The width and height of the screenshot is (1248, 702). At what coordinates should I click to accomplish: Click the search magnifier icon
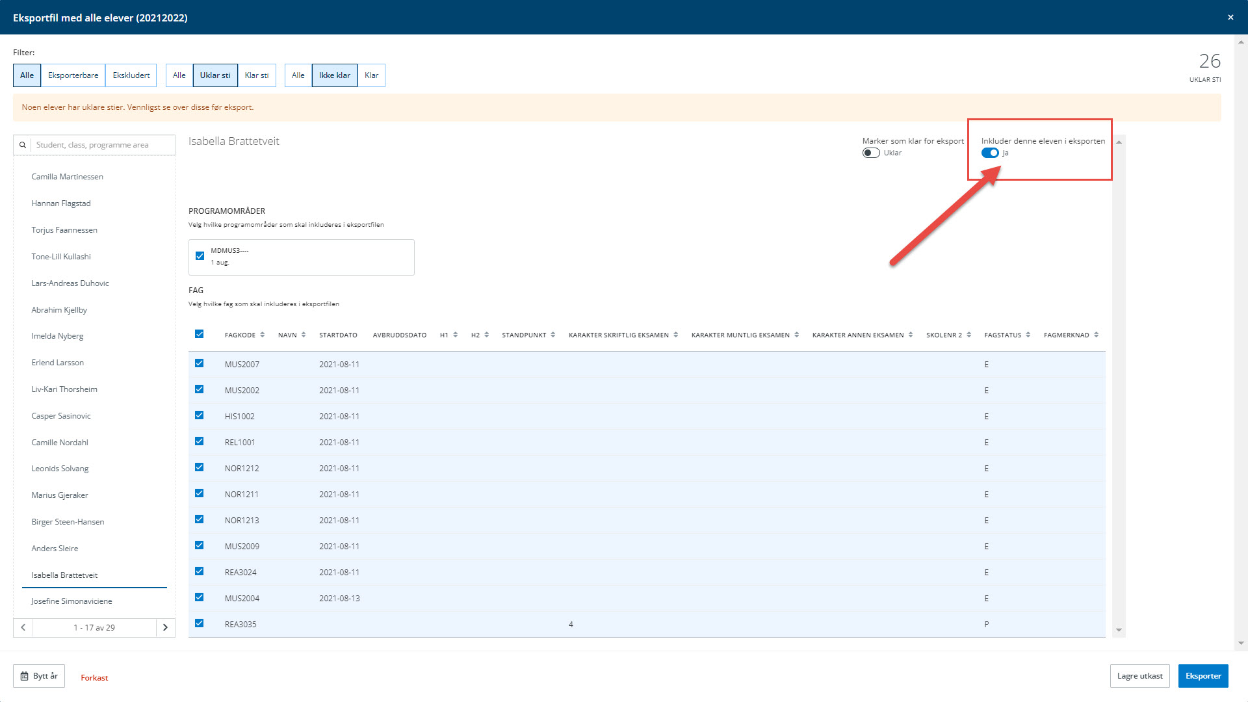[x=23, y=145]
